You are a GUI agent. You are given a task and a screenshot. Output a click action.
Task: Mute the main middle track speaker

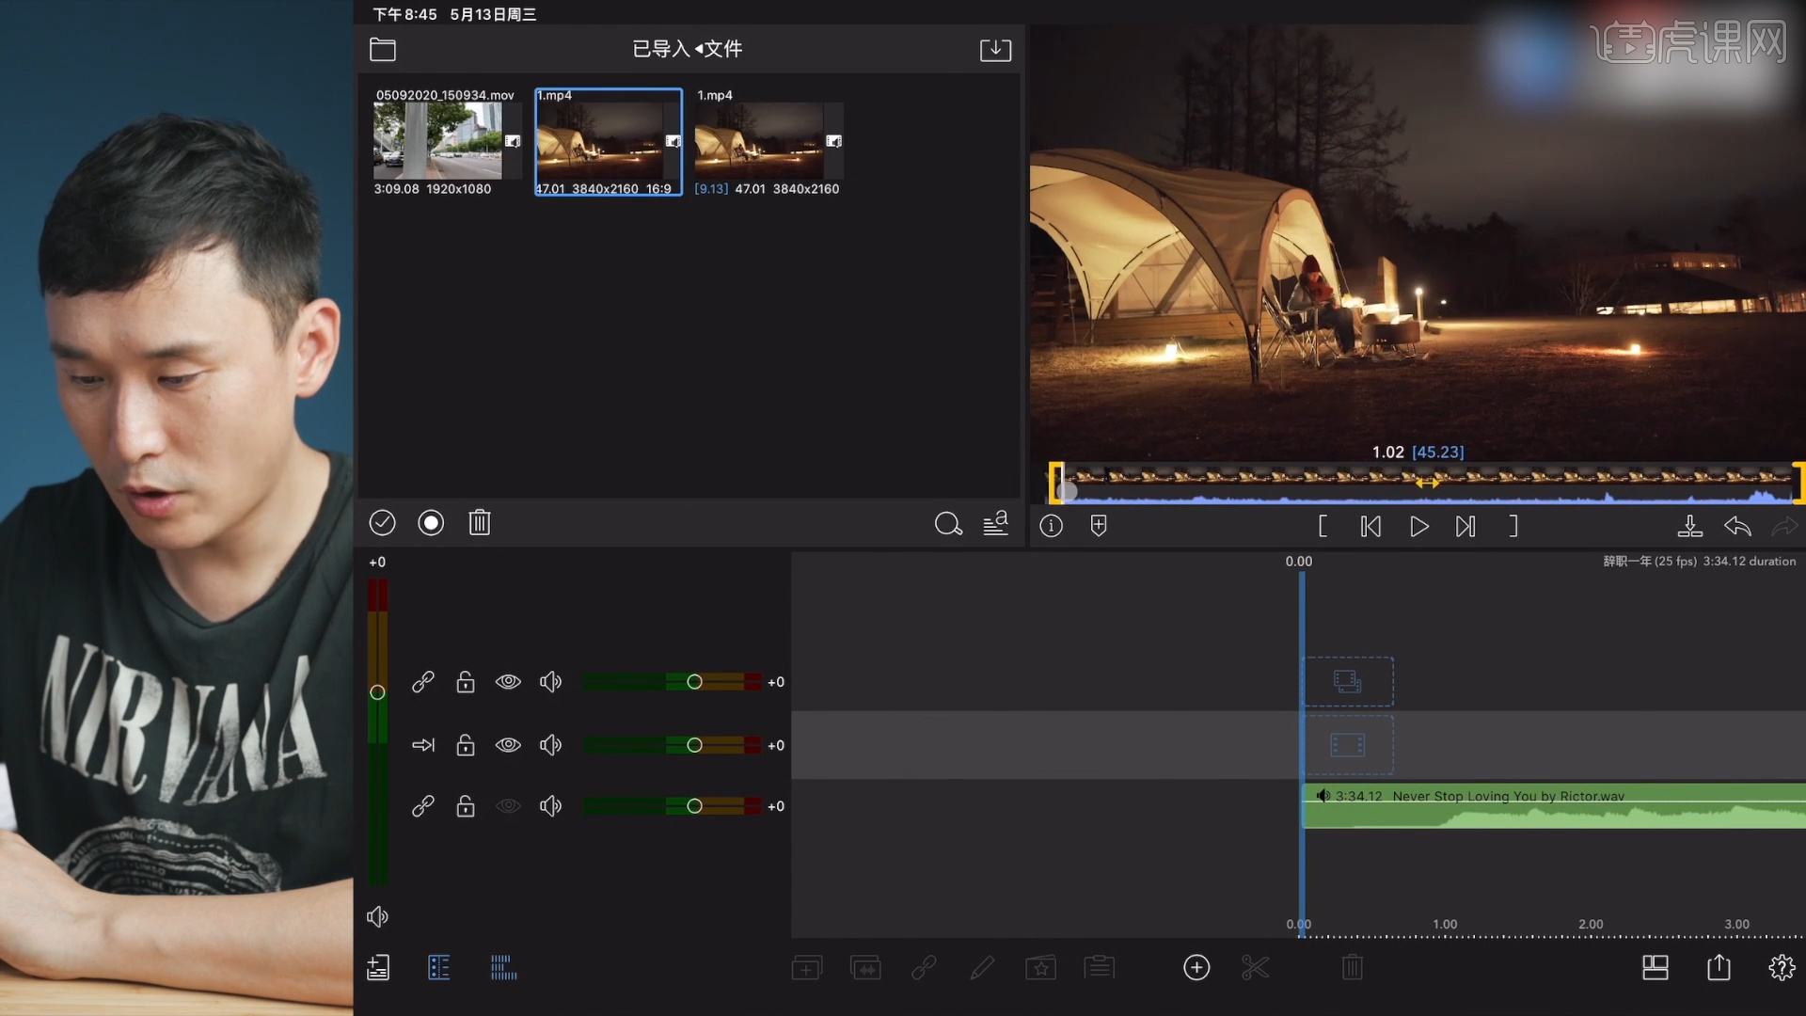551,745
